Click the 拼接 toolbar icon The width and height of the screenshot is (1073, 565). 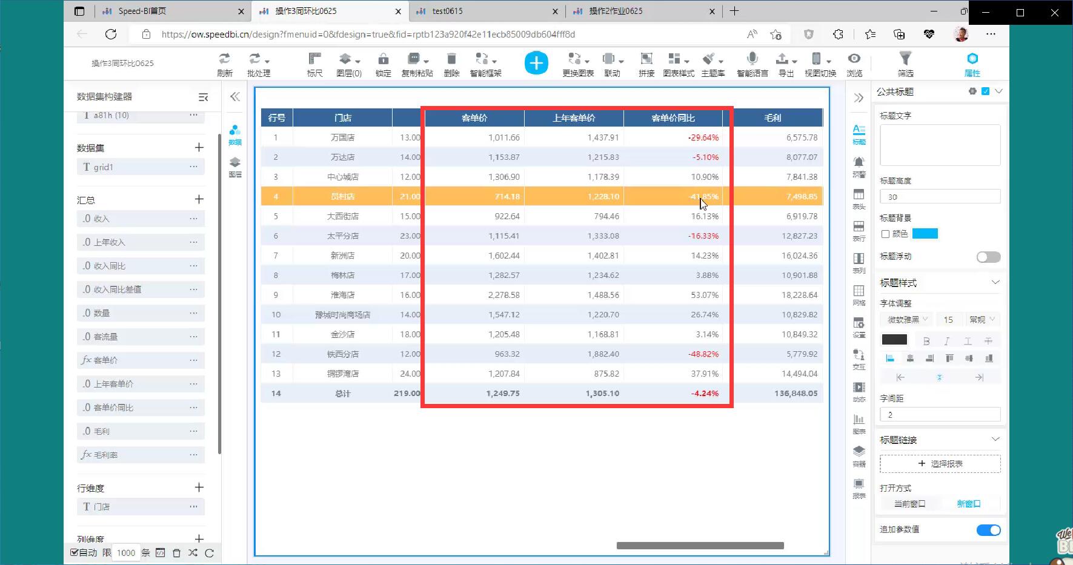click(x=646, y=59)
